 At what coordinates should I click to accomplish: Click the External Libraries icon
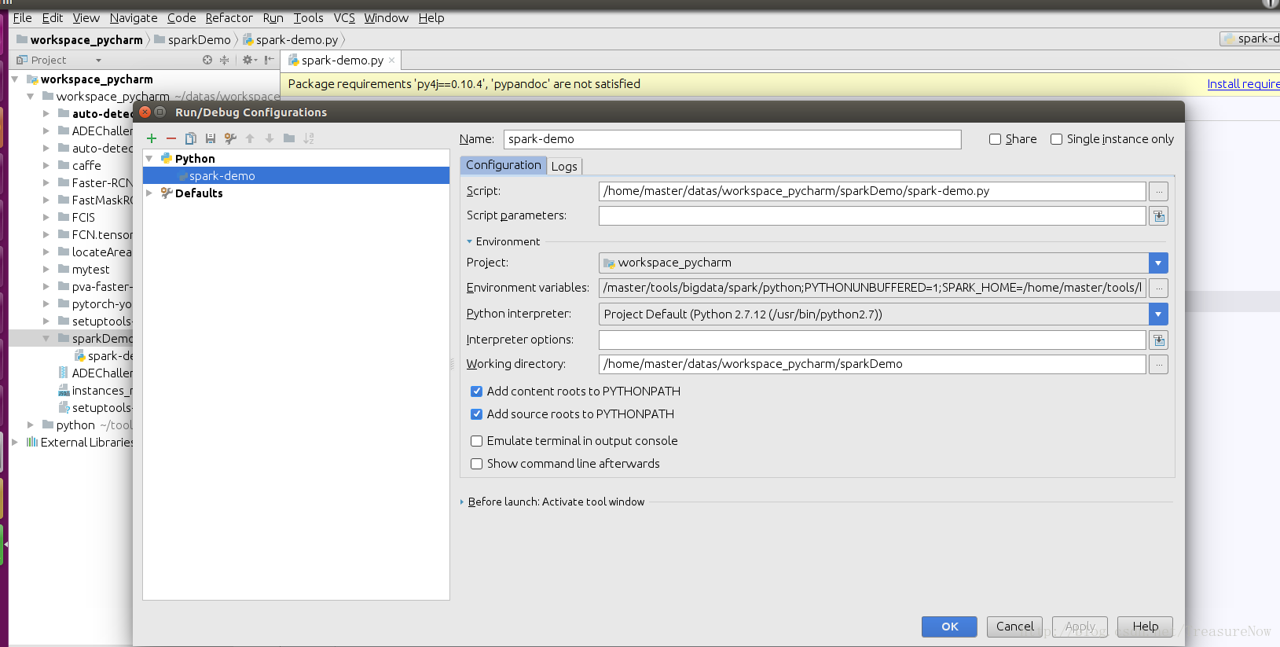click(x=32, y=442)
